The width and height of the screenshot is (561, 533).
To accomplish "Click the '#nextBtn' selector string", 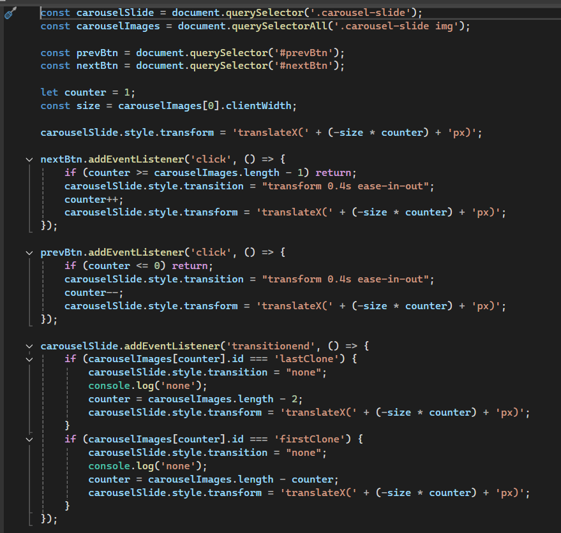I will point(303,66).
